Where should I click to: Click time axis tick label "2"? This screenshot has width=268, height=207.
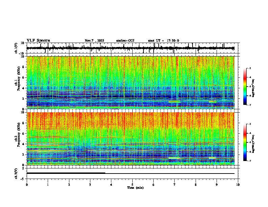(x=69, y=185)
